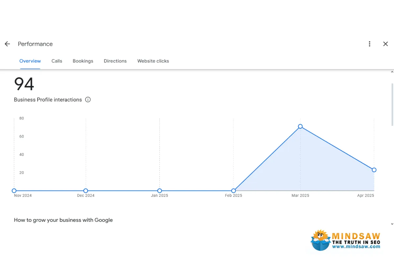394x262 pixels.
Task: Select the Apr 2025 data point
Action: pos(374,170)
